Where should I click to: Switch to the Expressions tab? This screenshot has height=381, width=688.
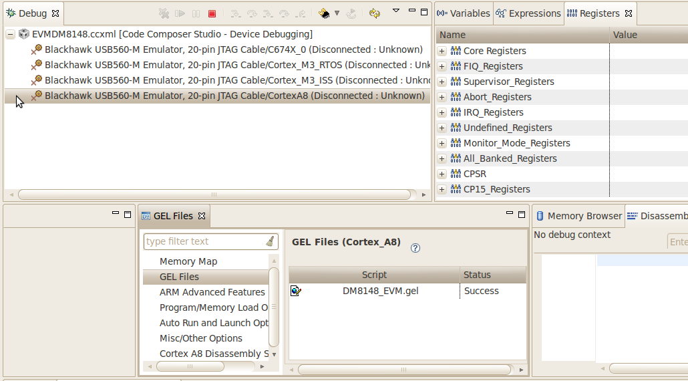528,13
